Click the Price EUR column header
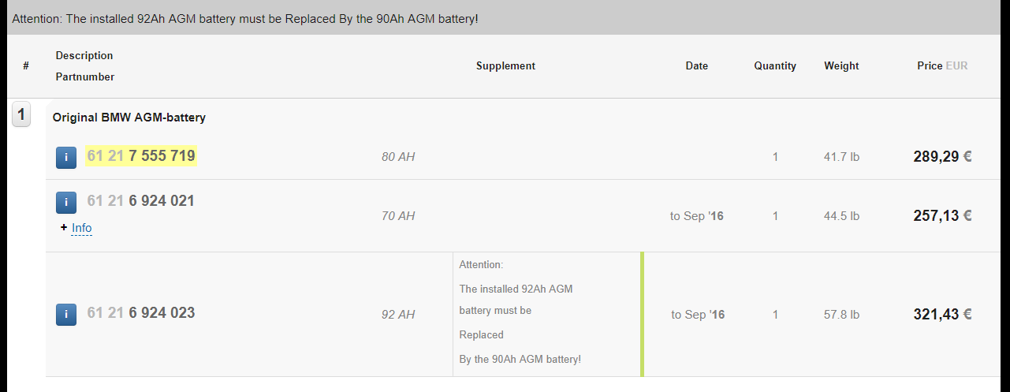1010x392 pixels. tap(942, 66)
